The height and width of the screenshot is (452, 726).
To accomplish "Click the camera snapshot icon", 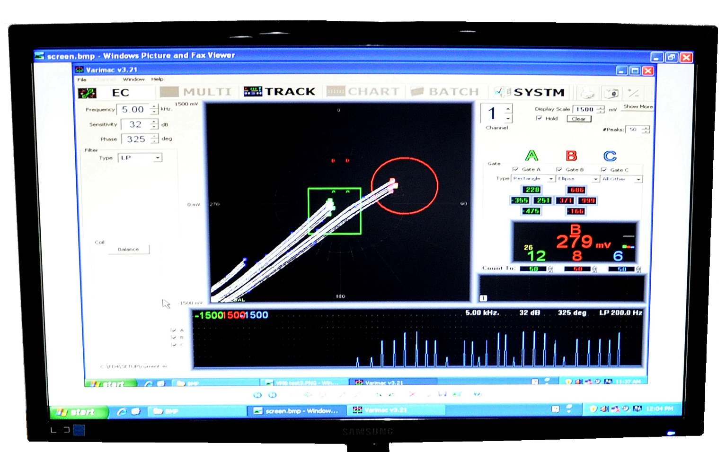I will click(611, 93).
